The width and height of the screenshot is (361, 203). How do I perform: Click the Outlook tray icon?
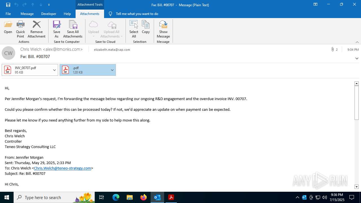[304, 197]
